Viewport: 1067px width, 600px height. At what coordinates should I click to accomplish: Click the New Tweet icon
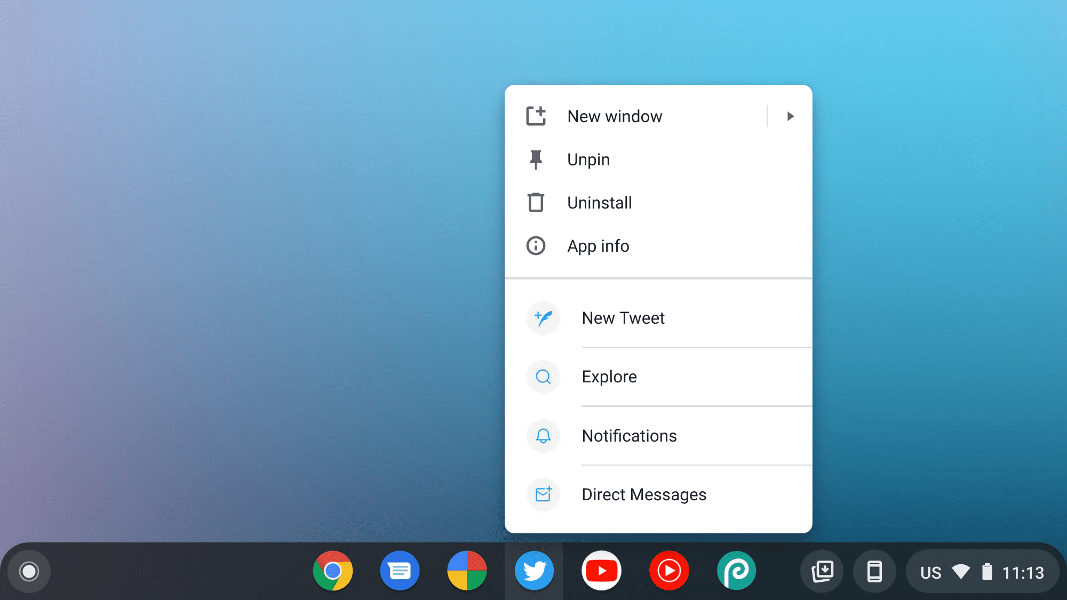pos(544,317)
